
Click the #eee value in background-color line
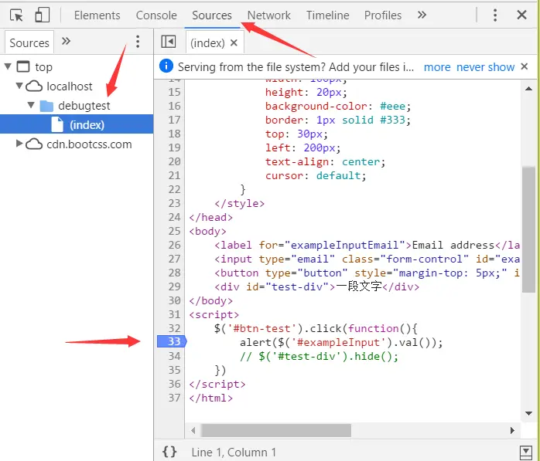click(392, 106)
